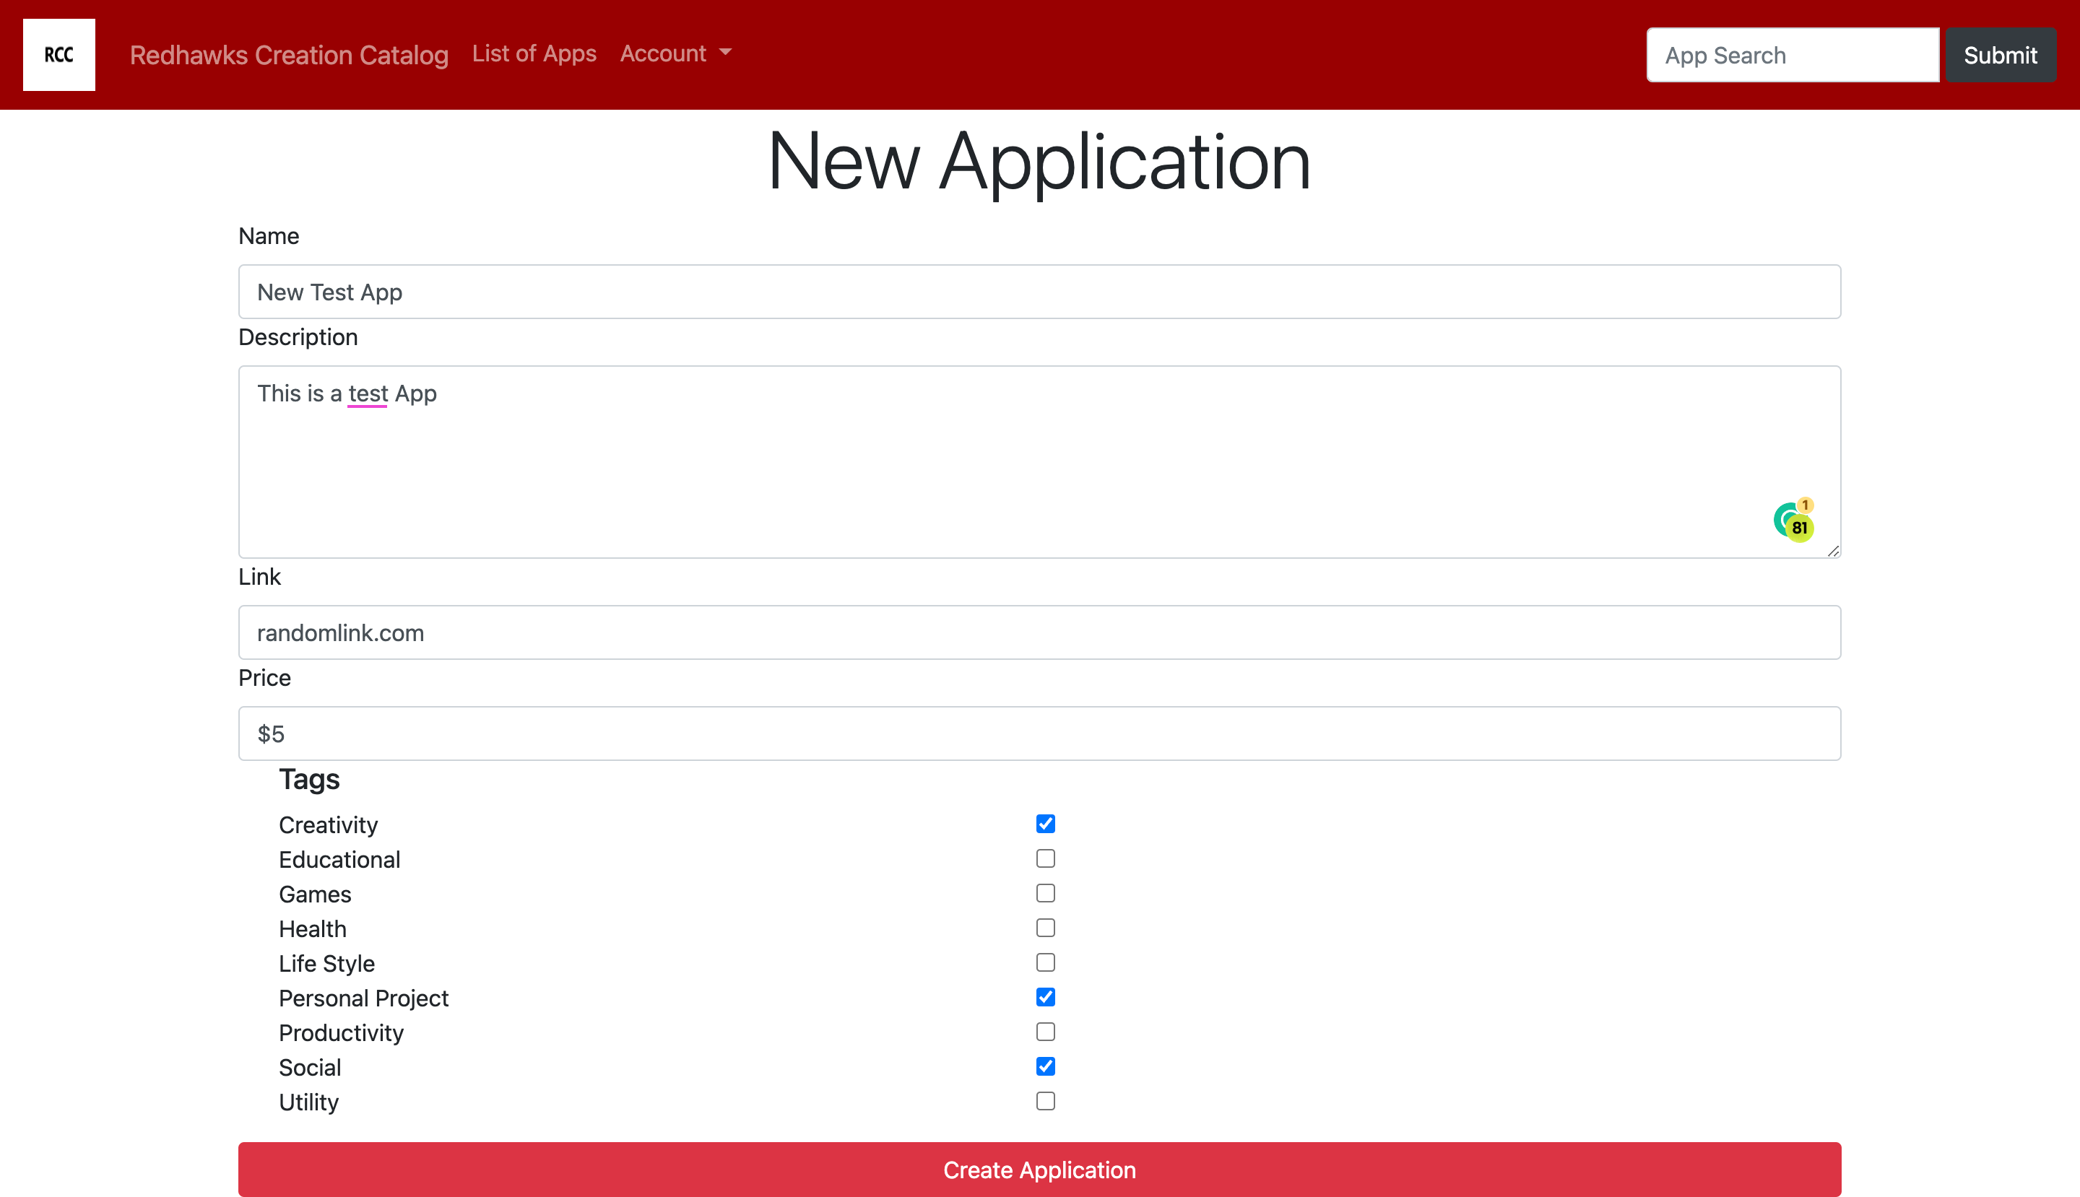The height and width of the screenshot is (1197, 2080).
Task: Click into the Price input field
Action: click(1039, 734)
